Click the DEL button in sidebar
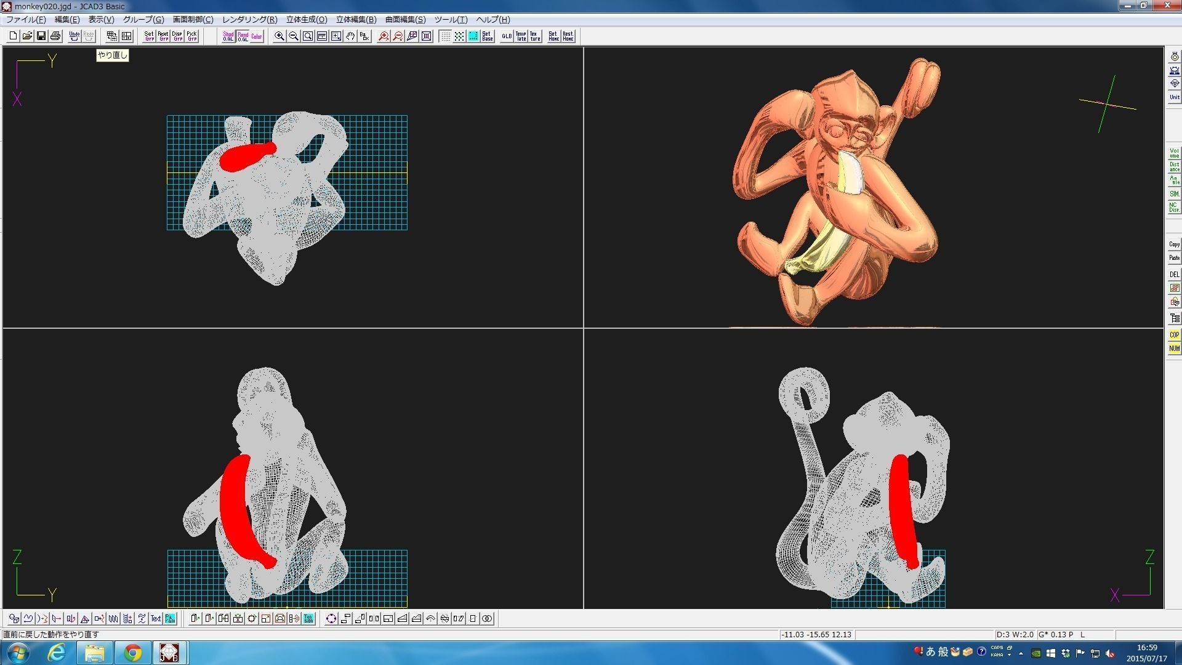The image size is (1182, 665). pos(1175,275)
